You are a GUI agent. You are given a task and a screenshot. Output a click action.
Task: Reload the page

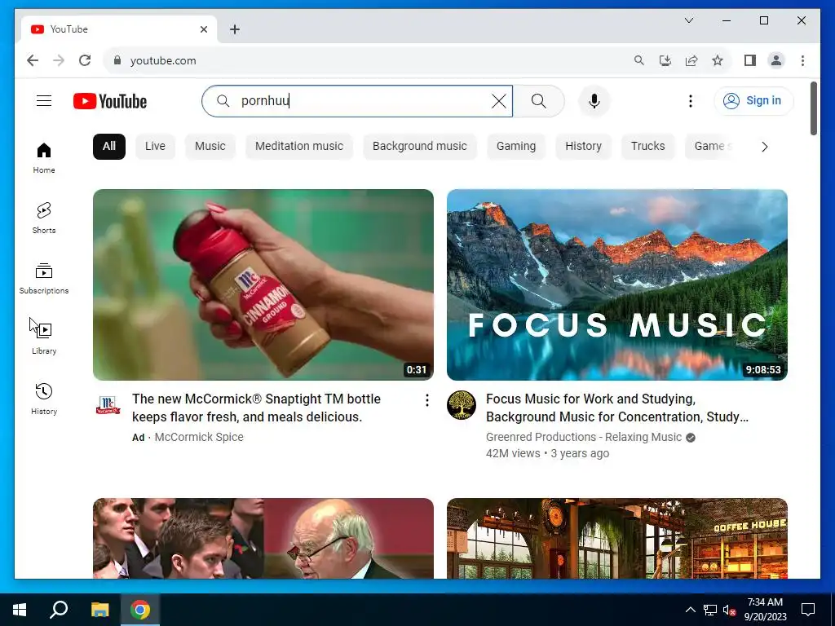[85, 60]
